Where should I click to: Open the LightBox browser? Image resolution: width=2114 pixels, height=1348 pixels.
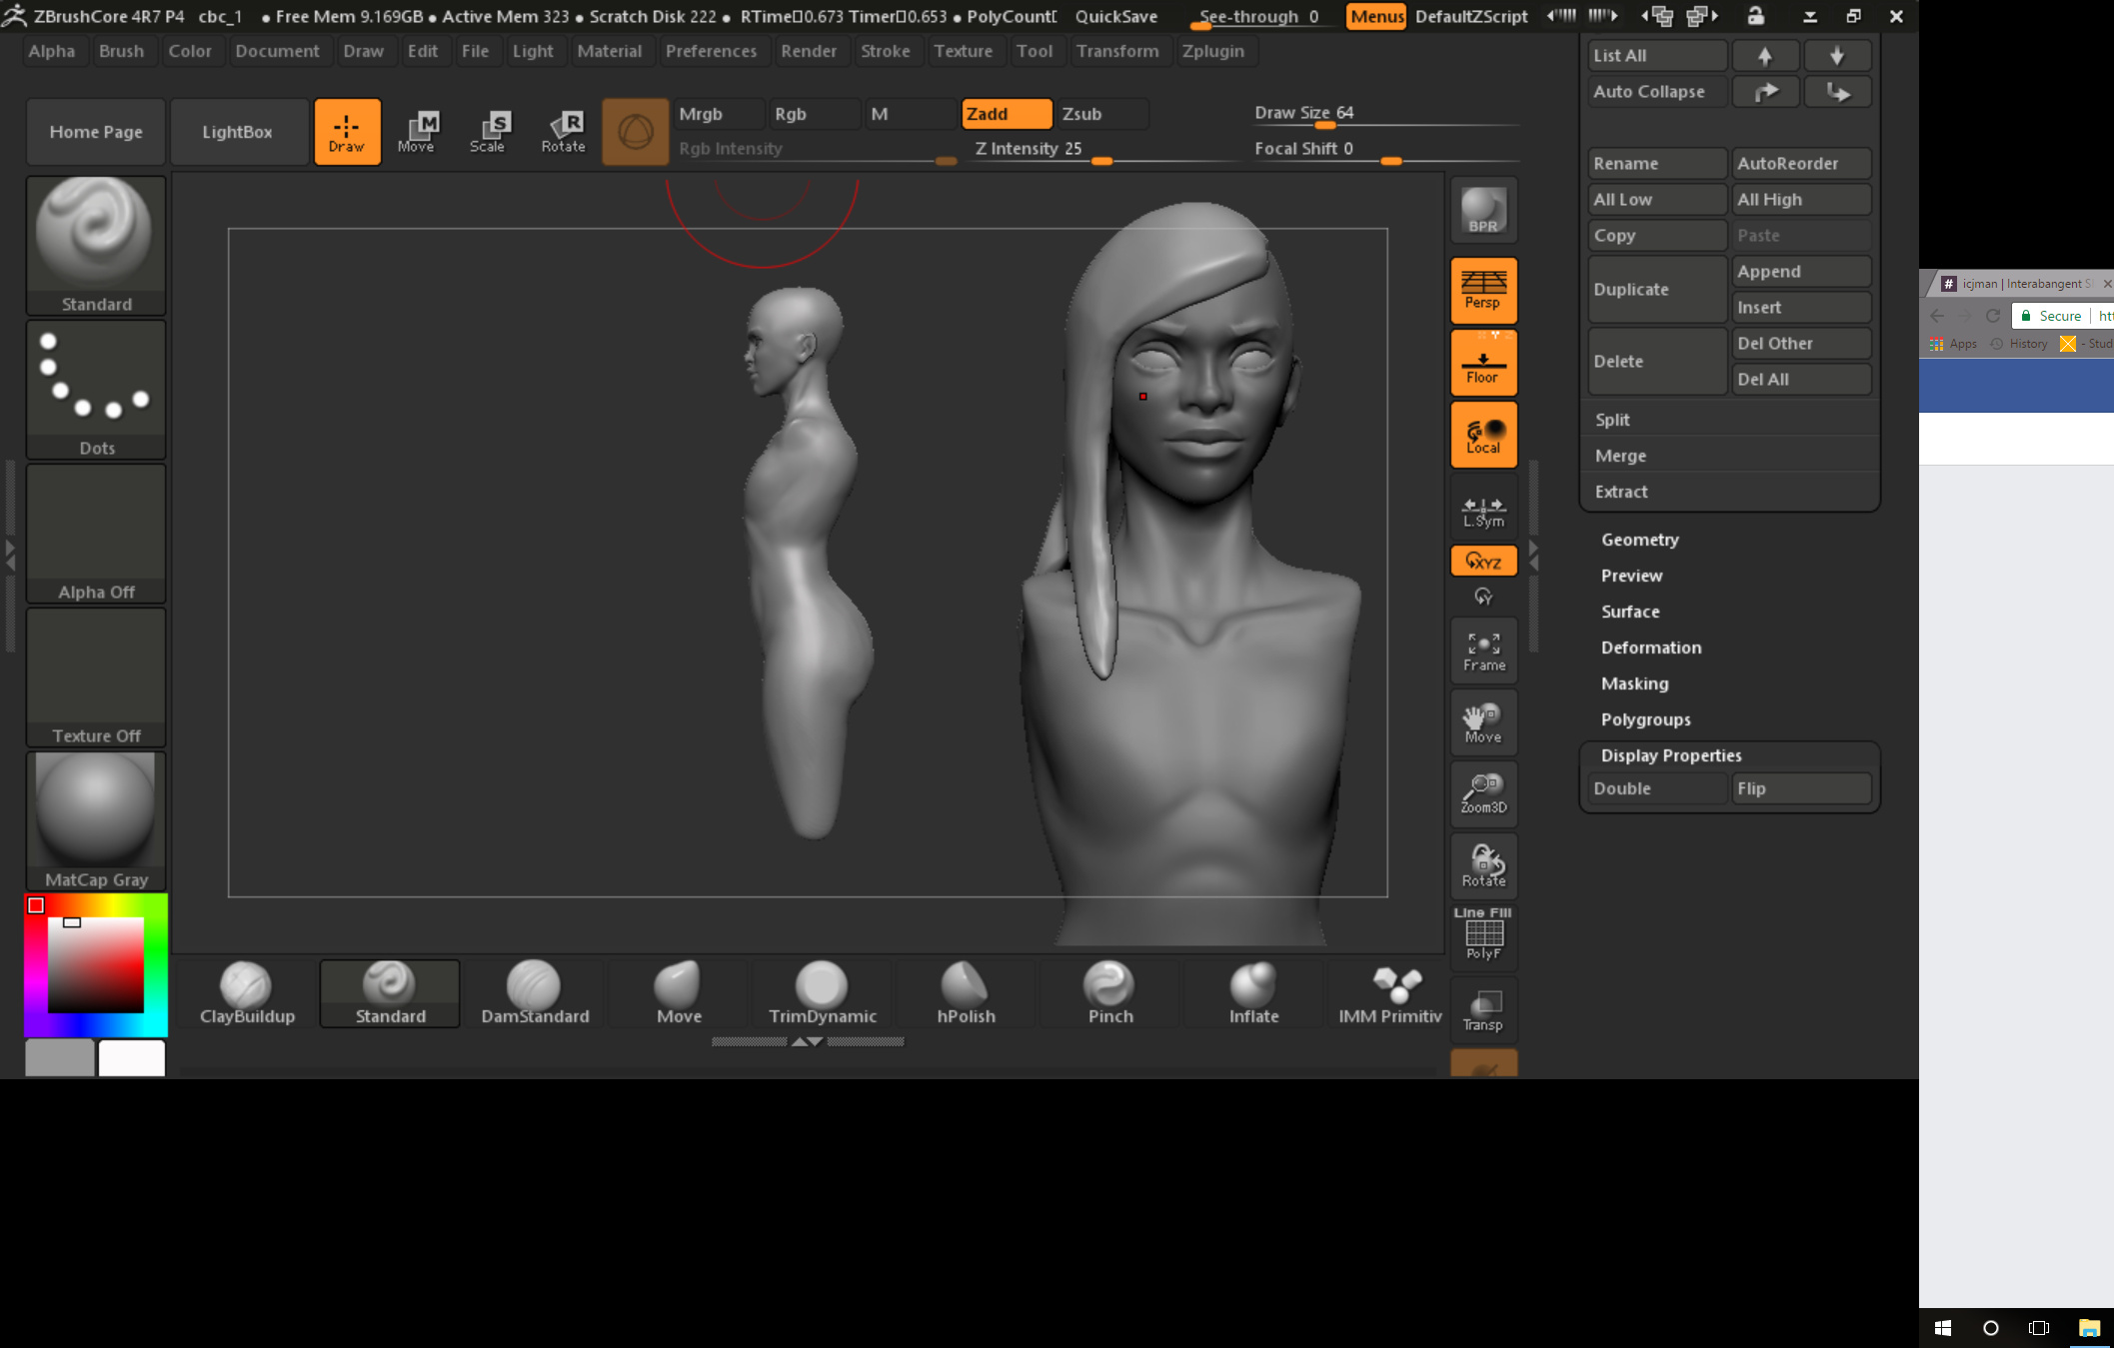point(237,132)
